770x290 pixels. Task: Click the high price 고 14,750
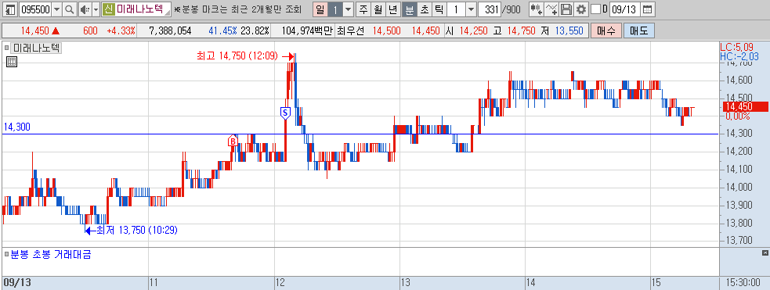pos(515,30)
